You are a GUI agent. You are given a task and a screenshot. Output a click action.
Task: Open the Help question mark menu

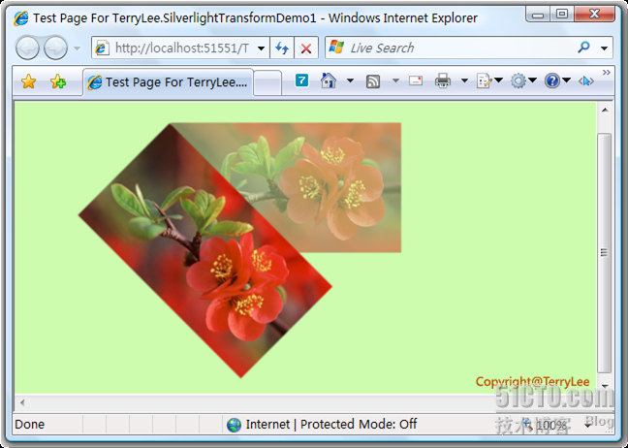[557, 80]
